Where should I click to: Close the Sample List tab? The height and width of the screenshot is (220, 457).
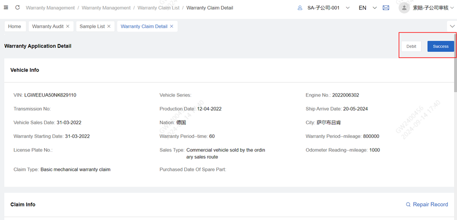coord(109,26)
